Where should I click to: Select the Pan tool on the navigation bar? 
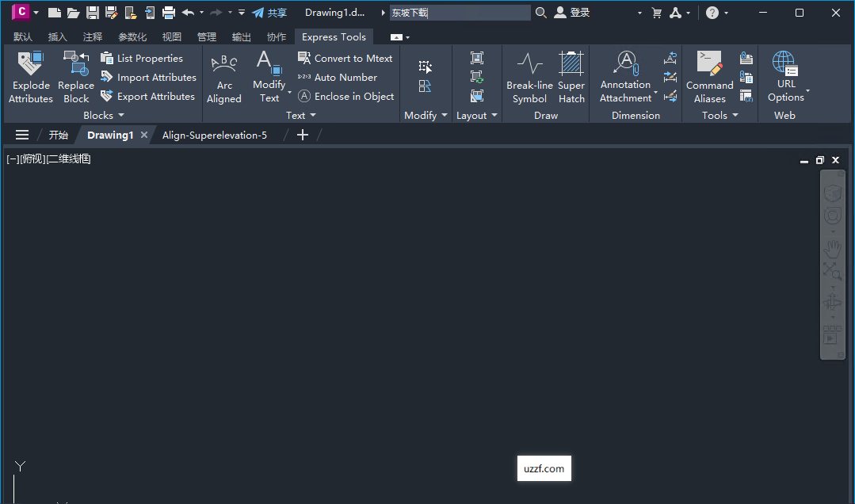(832, 248)
